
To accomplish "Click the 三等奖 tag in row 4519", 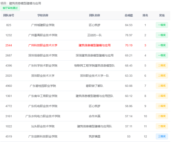I will (162, 137).
